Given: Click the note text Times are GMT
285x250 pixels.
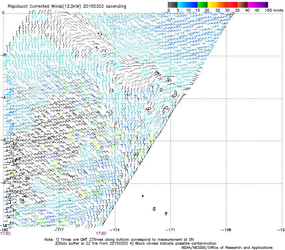Looking at the screenshot, I should point(74,240).
